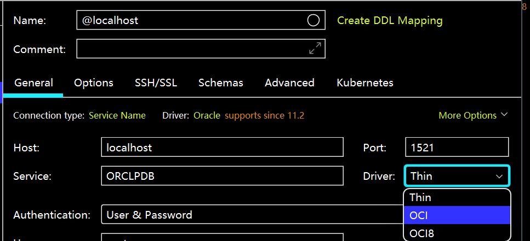This screenshot has height=241, width=530.
Task: Pick OCI8 in the driver dropdown list
Action: point(457,233)
